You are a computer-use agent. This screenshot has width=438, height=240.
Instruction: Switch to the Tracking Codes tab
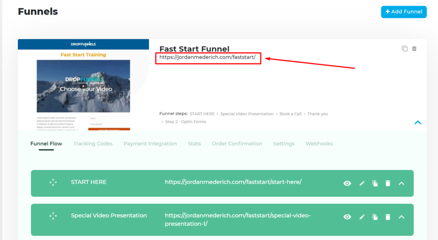point(93,144)
